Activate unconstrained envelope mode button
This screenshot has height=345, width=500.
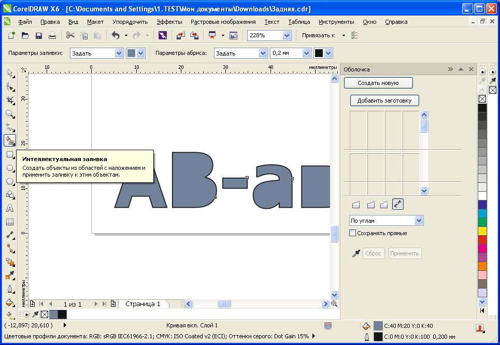point(398,205)
